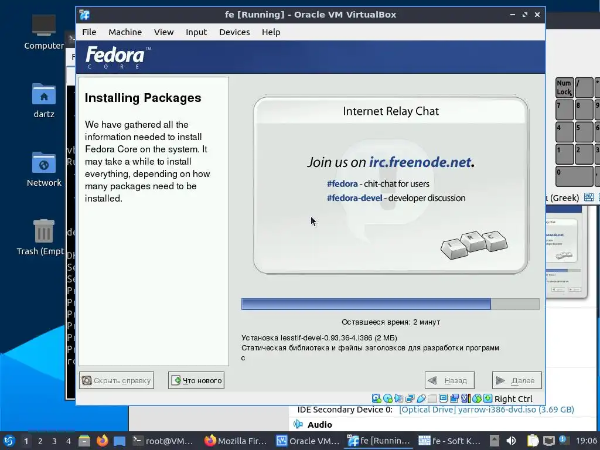Click the 5 key on soft keyboard numpad
The image size is (600, 450).
(584, 132)
